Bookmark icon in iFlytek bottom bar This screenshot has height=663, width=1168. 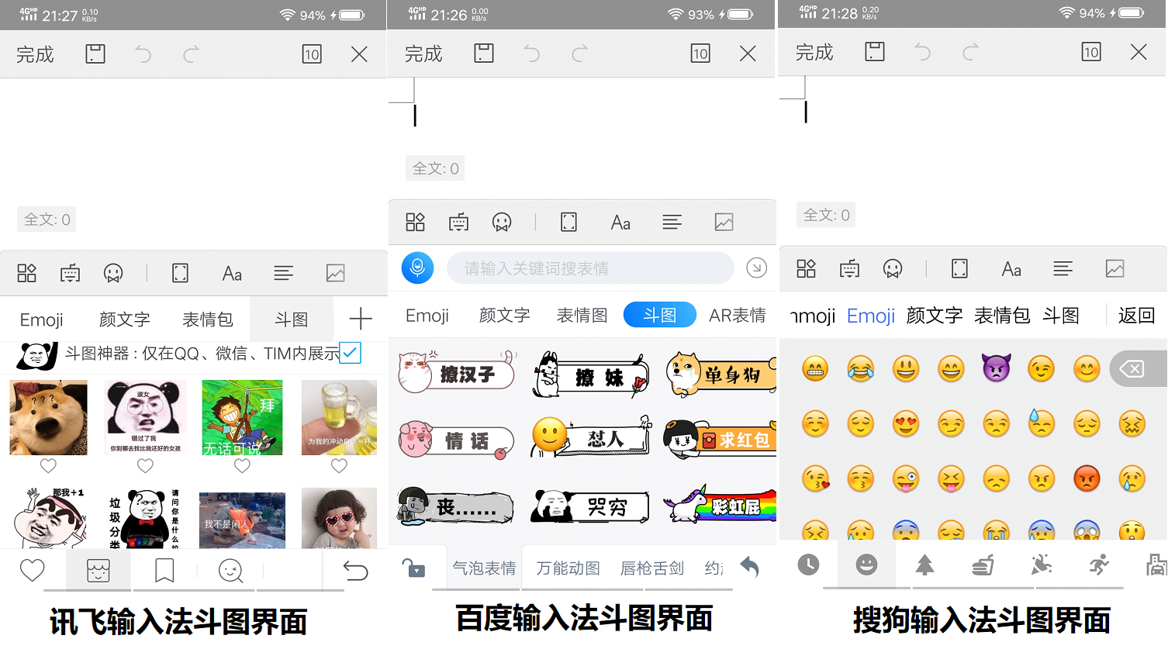(x=164, y=571)
